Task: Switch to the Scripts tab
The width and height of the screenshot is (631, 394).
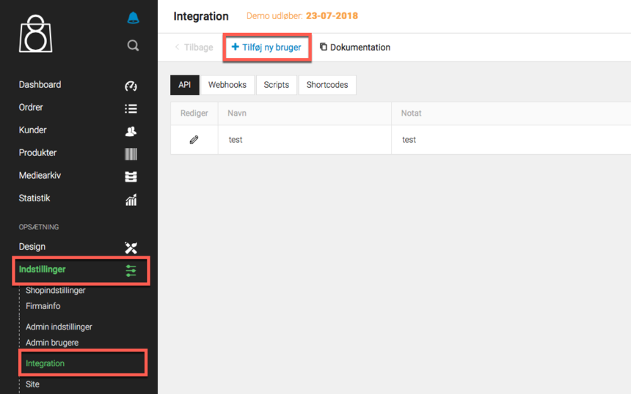Action: (x=276, y=85)
